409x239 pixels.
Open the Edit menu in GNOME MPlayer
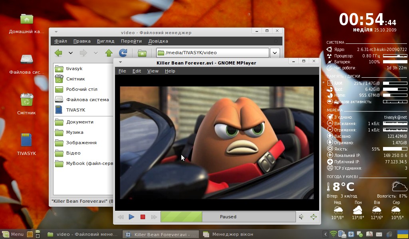click(x=137, y=71)
